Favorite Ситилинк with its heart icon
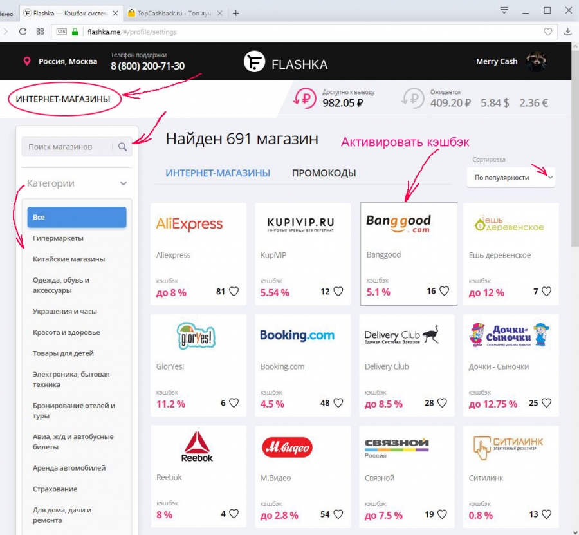This screenshot has width=579, height=535. point(546,514)
